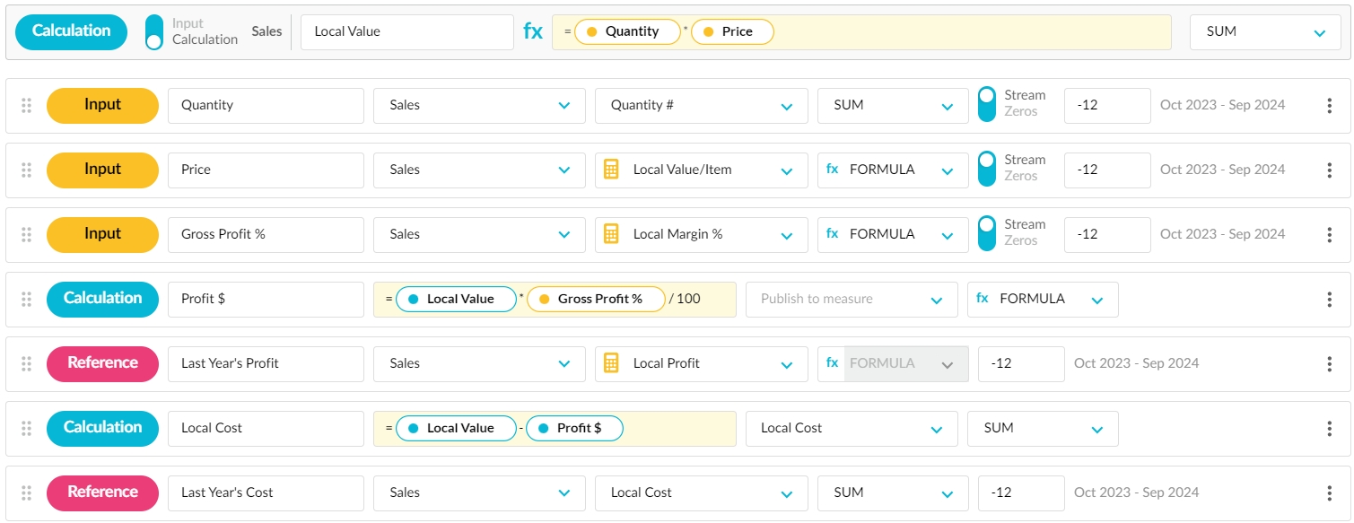Click the pink Reference badge for Last Year's Profit
This screenshot has height=523, width=1354.
(x=102, y=363)
